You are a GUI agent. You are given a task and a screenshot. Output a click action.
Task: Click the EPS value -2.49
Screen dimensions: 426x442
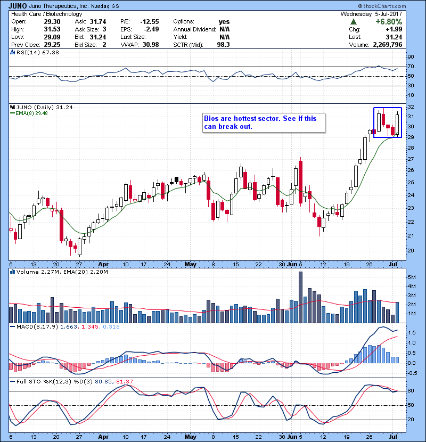tap(151, 29)
